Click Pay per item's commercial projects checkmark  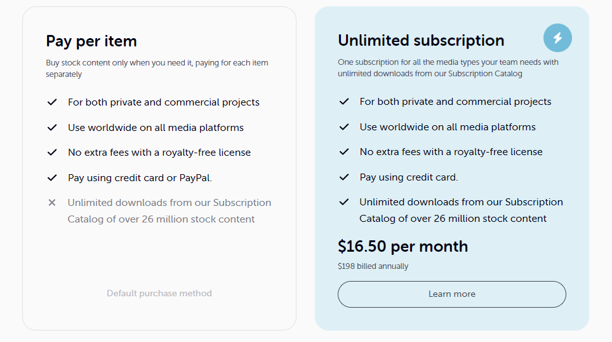click(52, 102)
